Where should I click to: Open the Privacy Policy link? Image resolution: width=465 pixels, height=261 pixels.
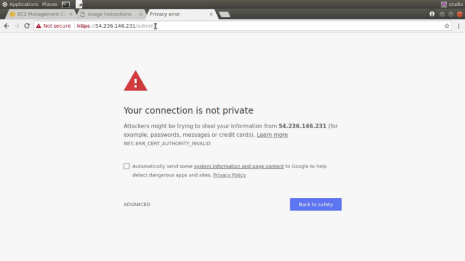tap(229, 175)
